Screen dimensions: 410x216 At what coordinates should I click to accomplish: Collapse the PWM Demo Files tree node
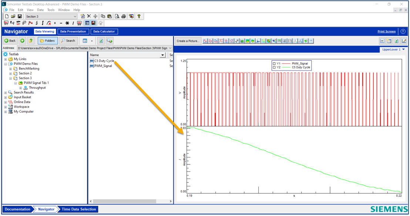[x=6, y=64]
